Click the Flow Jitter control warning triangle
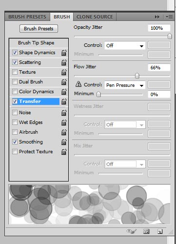176x244 pixels. pyautogui.click(x=78, y=84)
